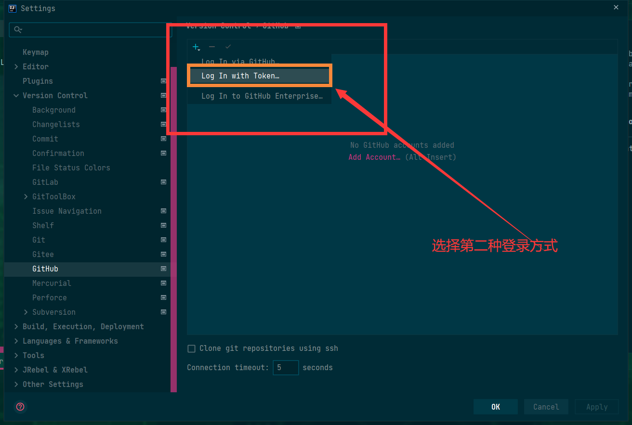Expand the Subversion node
This screenshot has width=632, height=425.
coord(26,312)
